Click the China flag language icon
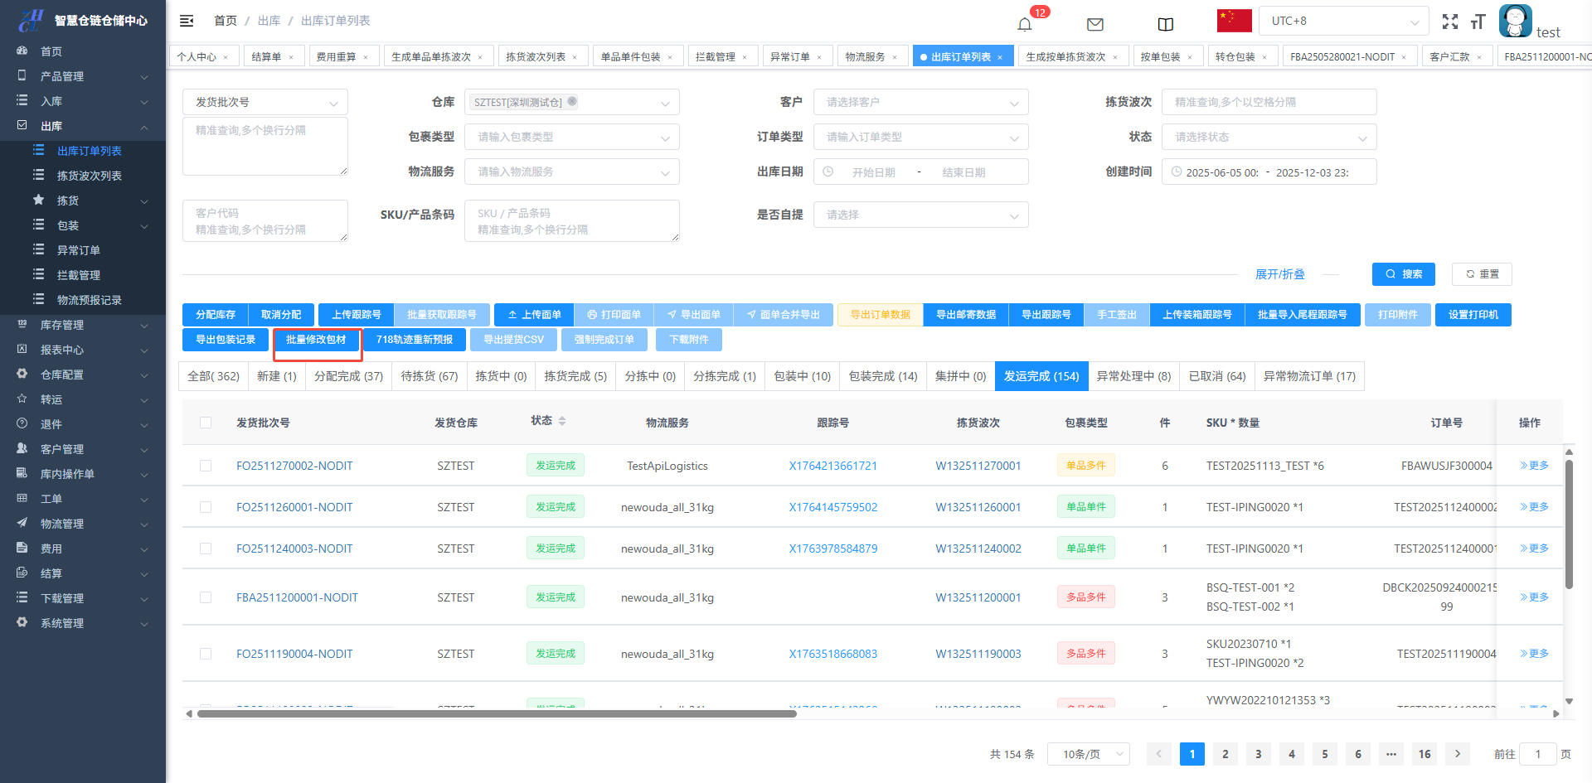The width and height of the screenshot is (1592, 783). 1234,21
